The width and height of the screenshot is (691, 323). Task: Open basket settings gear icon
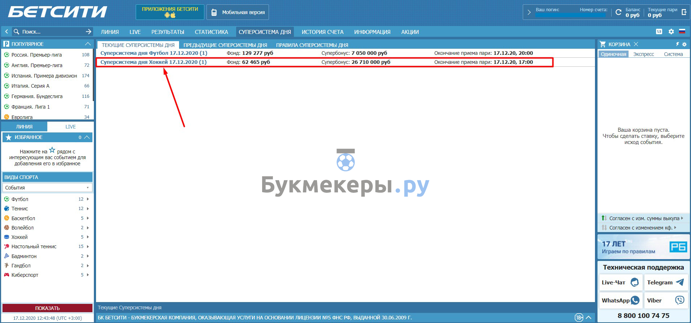coord(684,44)
